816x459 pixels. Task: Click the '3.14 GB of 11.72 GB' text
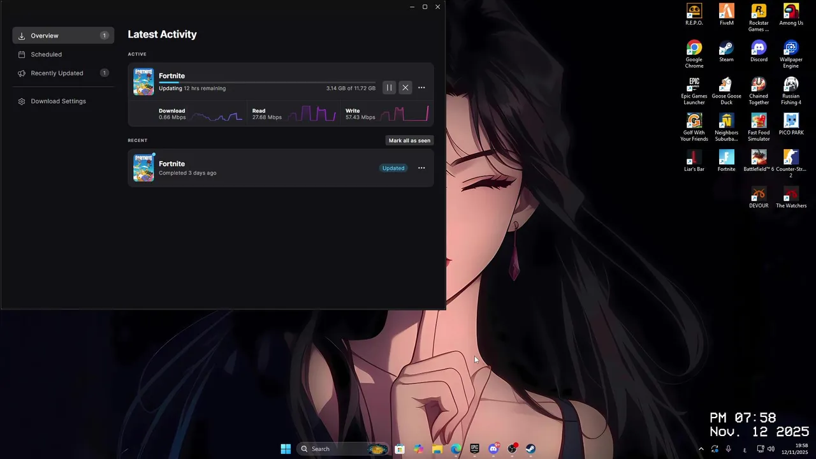pyautogui.click(x=351, y=89)
